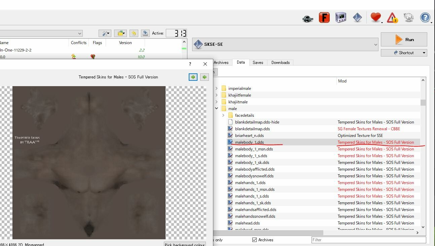Screen dimensions: 435x246
Task: Switch to the Archives tab
Action: pyautogui.click(x=221, y=63)
